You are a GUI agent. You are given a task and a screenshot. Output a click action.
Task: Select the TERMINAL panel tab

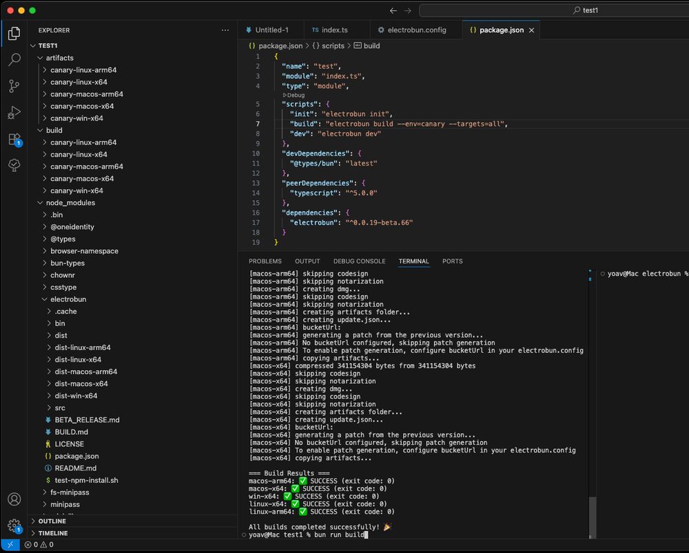(x=413, y=261)
